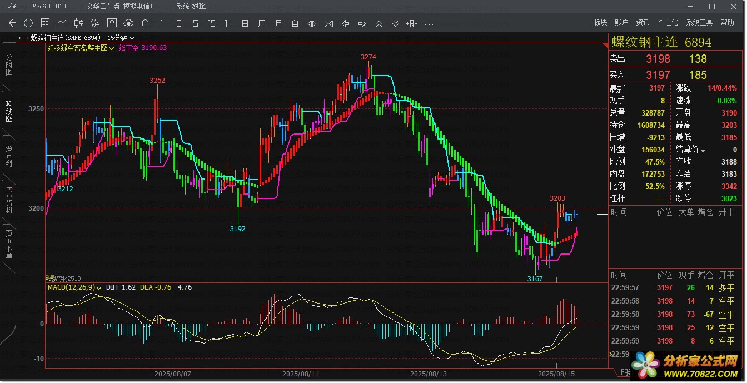Open the lightning quick-order icon

(95, 23)
